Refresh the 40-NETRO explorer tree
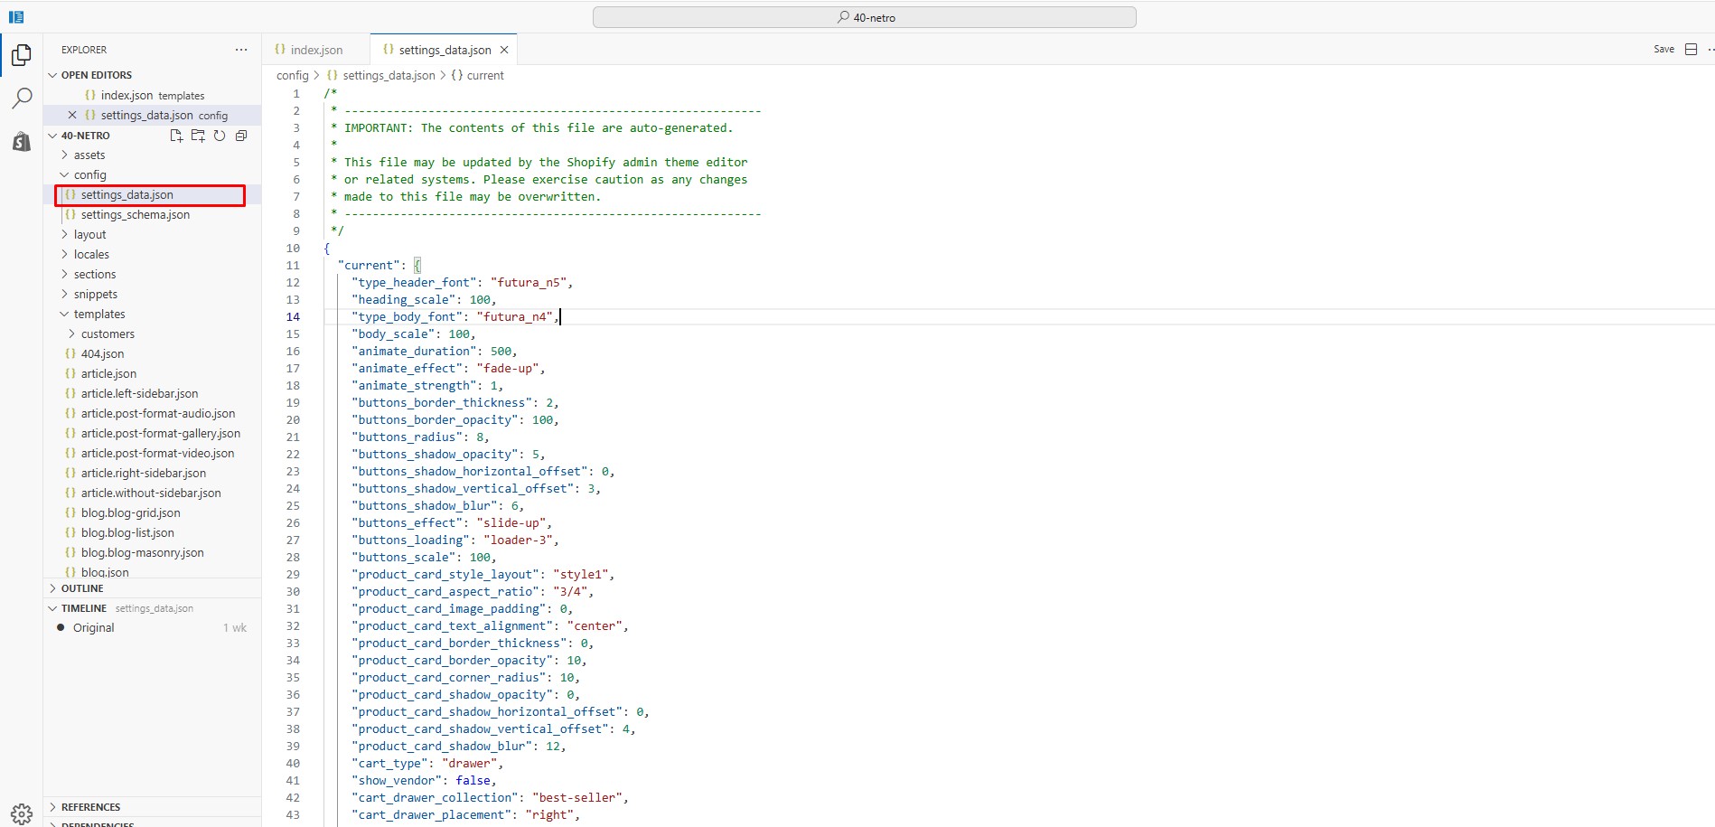The height and width of the screenshot is (827, 1715). [220, 136]
